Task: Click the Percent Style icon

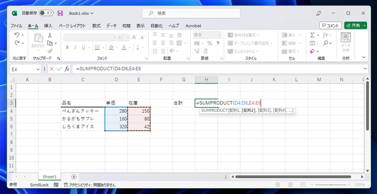Action: click(x=210, y=44)
